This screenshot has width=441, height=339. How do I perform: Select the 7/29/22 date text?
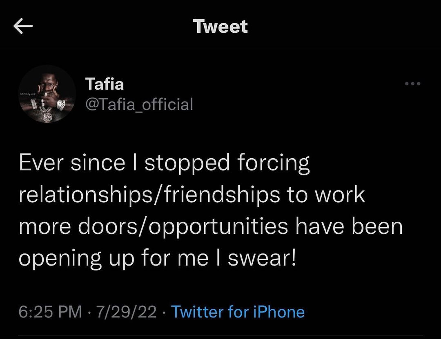(126, 312)
